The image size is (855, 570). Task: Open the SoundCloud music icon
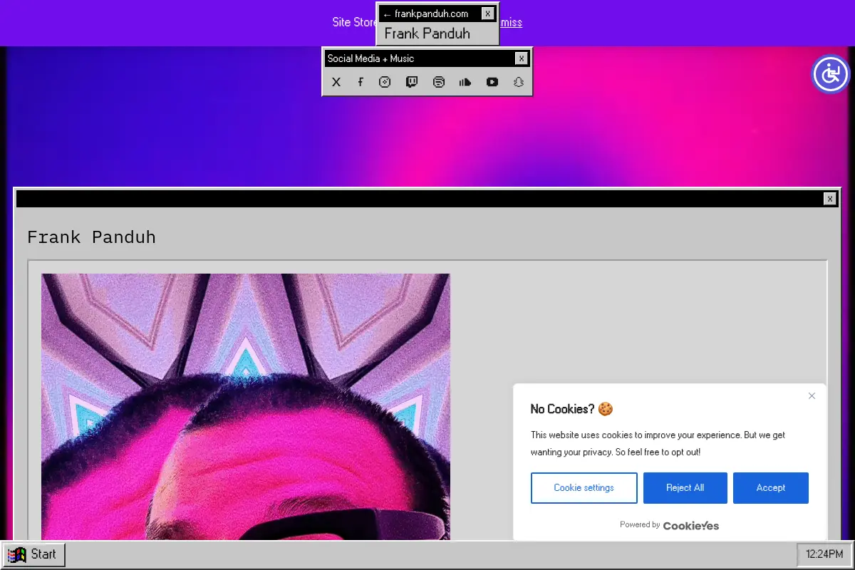point(465,82)
